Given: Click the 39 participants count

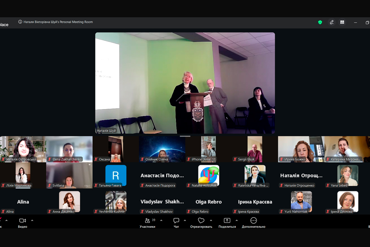Looking at the screenshot, I should tap(154, 220).
